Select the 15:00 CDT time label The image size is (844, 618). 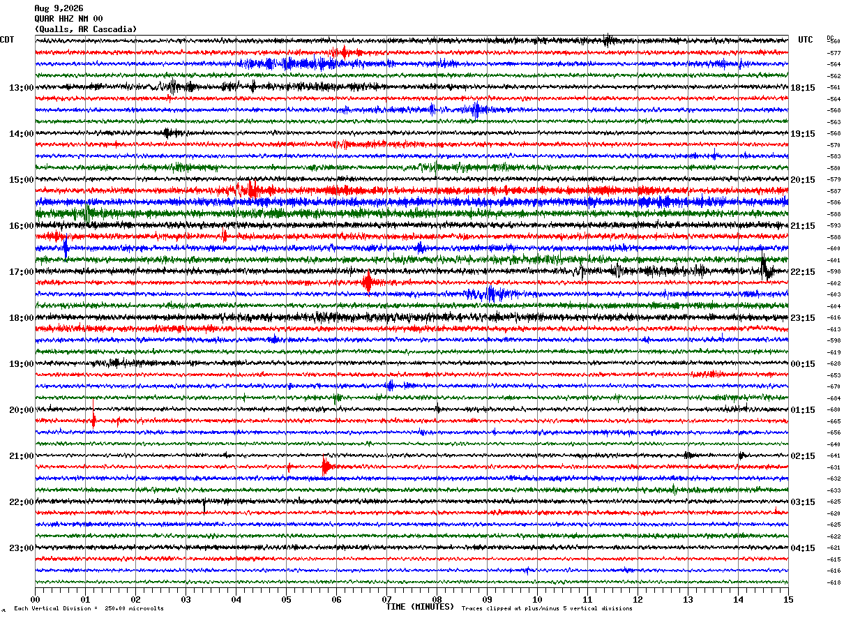tap(21, 180)
